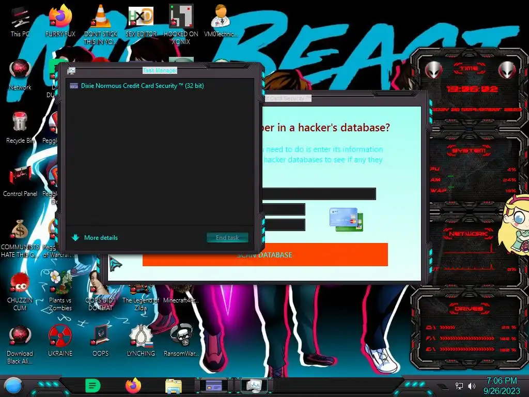Open the OOPS laptop desktop icon

(101, 341)
